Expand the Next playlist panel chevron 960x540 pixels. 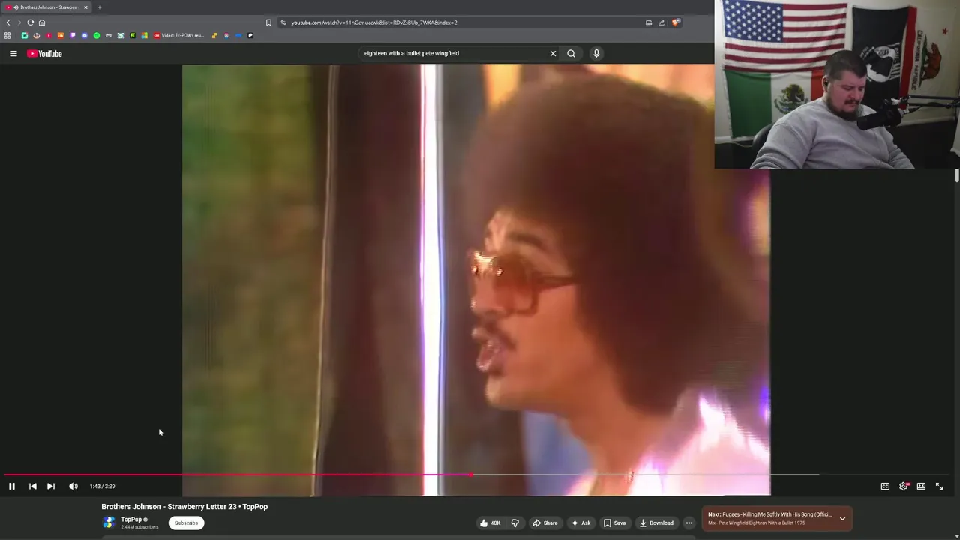[x=842, y=518]
